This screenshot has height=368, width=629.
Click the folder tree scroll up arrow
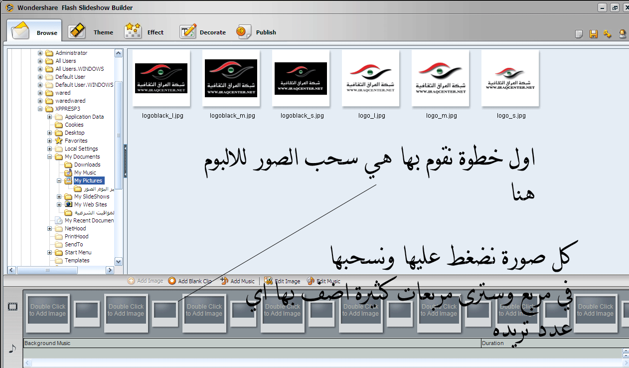(119, 53)
